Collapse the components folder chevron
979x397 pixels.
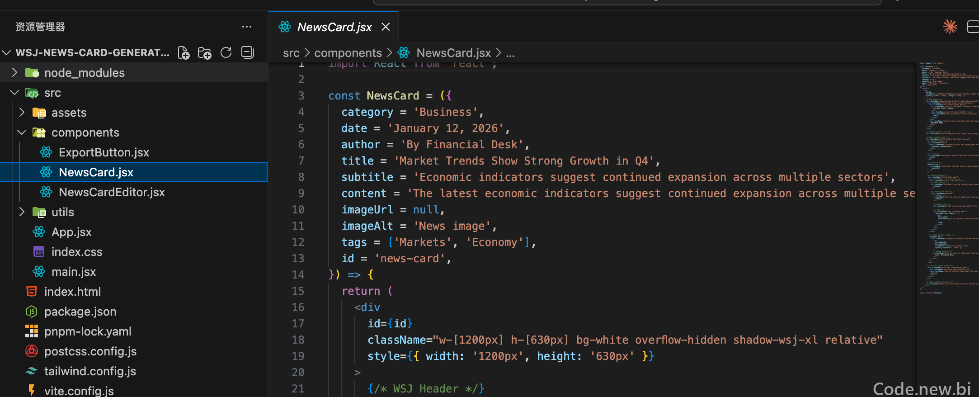point(22,132)
